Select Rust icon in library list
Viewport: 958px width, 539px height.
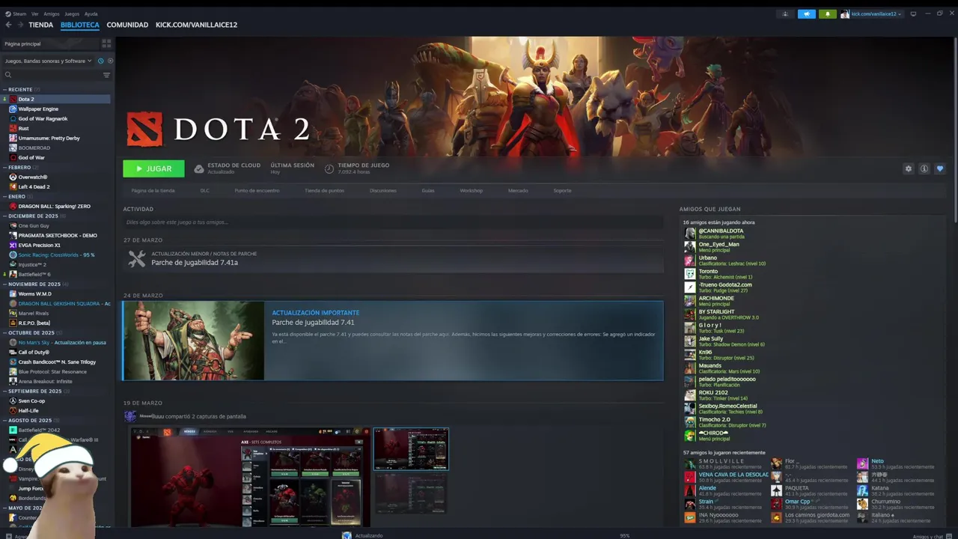[x=13, y=128]
